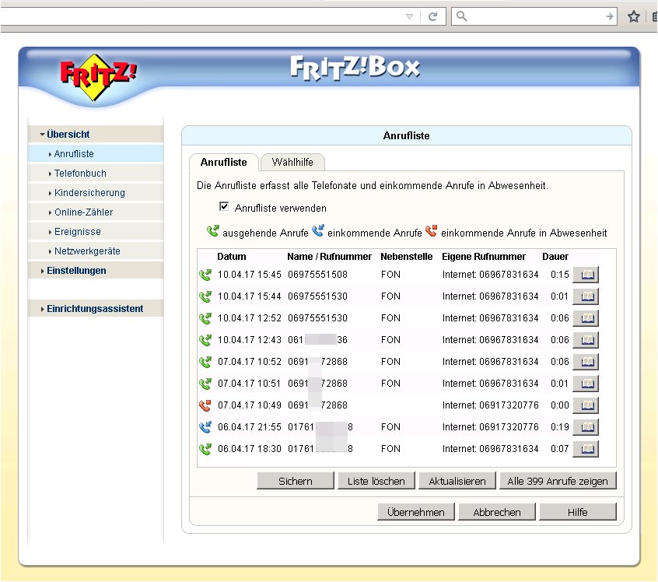Open phonebook icon for 07.04.17 10:49 call
Screen dimensions: 658x582
(x=586, y=405)
